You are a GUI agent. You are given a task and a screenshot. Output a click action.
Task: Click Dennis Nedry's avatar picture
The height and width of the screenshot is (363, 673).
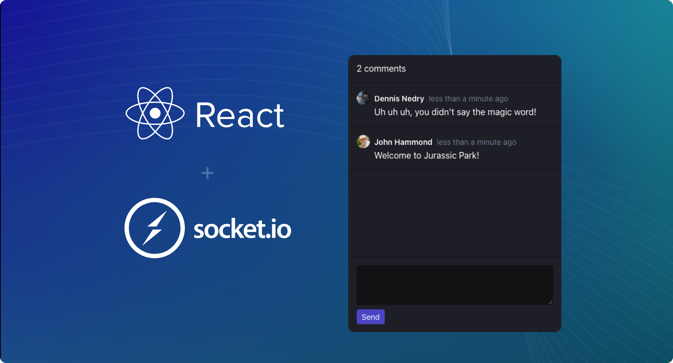[363, 98]
